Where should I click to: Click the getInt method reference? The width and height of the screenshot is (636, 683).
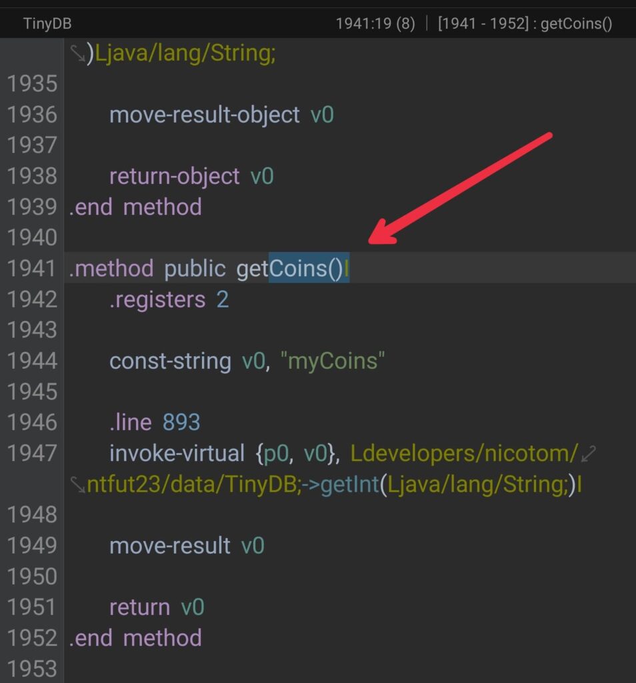tap(350, 484)
